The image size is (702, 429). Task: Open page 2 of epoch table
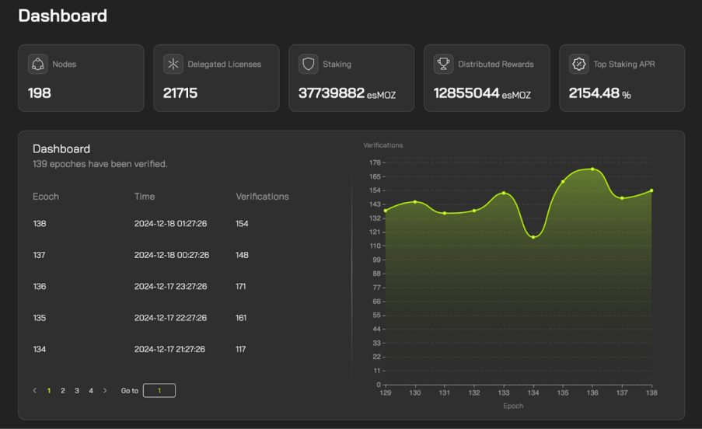63,391
